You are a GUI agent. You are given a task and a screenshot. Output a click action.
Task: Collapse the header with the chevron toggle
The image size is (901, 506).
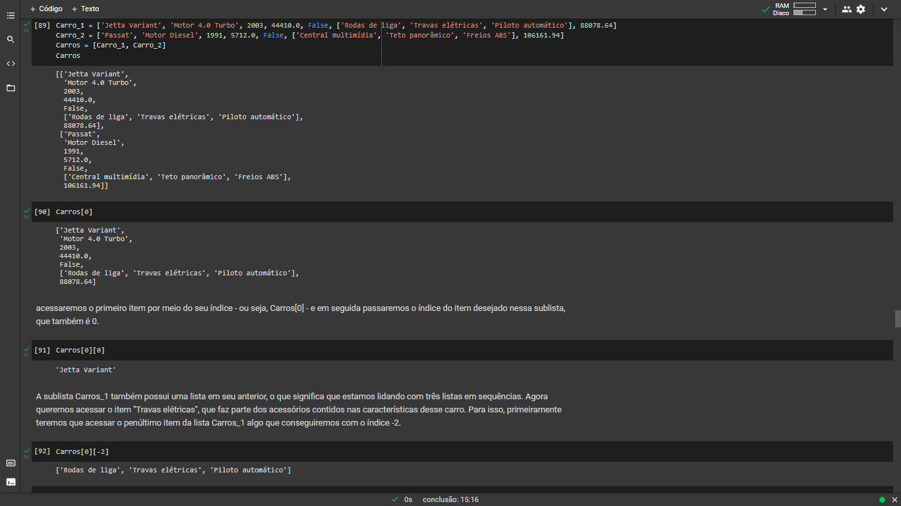(884, 9)
